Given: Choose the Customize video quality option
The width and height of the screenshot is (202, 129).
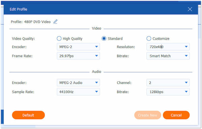Looking at the screenshot, I should pyautogui.click(x=149, y=38).
